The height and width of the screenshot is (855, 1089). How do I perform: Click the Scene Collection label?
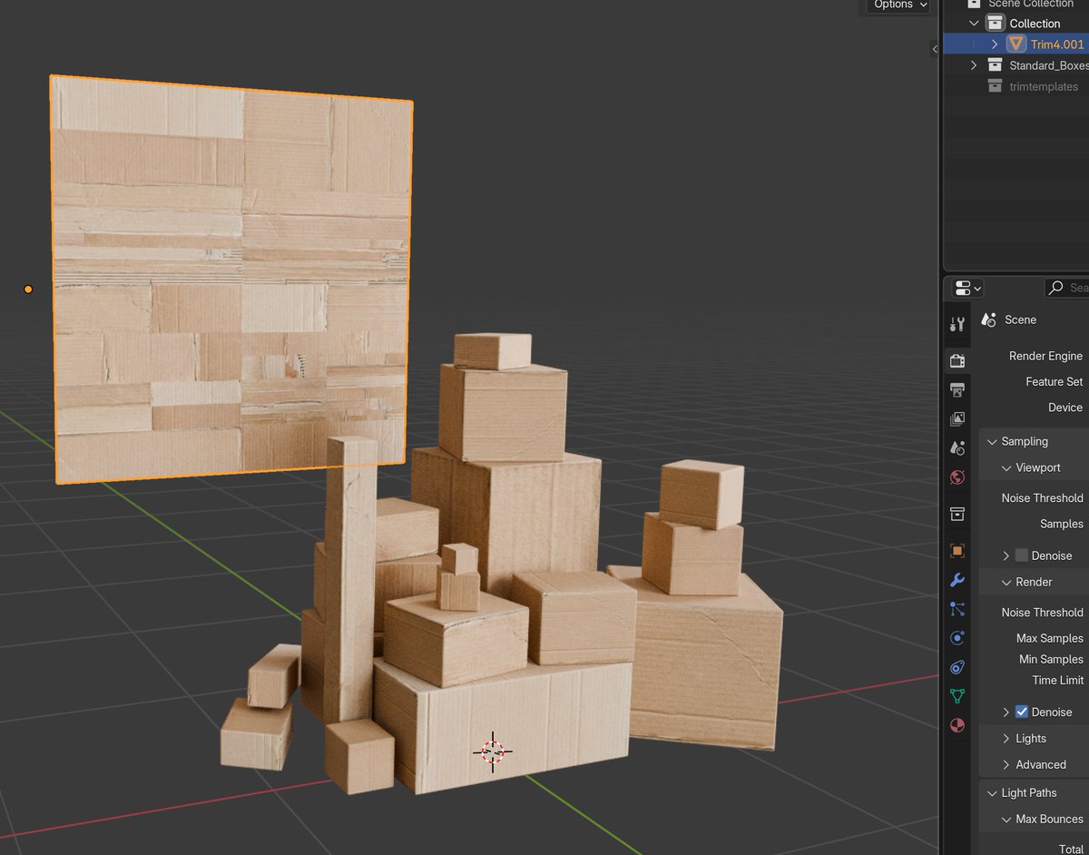(x=1031, y=4)
